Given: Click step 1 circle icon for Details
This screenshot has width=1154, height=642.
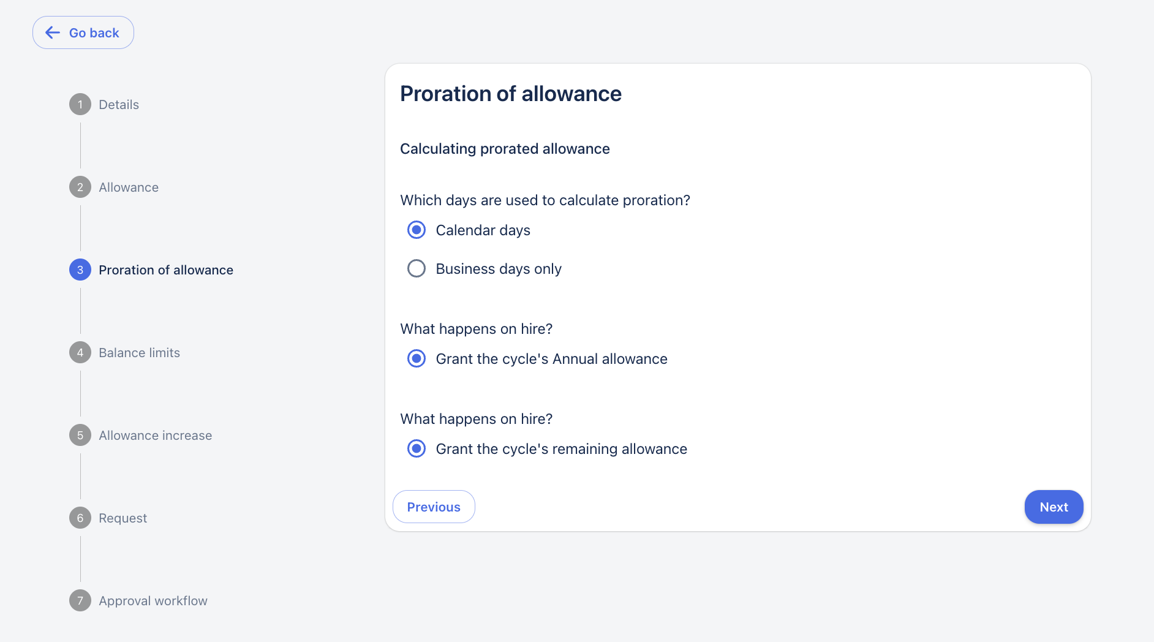Looking at the screenshot, I should pyautogui.click(x=80, y=105).
